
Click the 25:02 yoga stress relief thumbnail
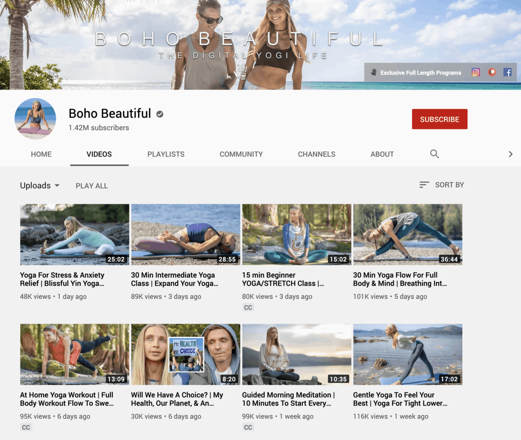[74, 234]
